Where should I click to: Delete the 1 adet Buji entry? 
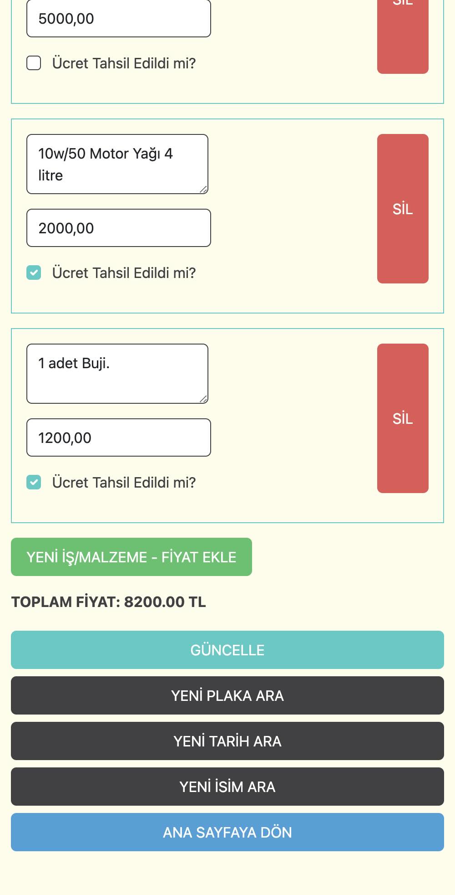pyautogui.click(x=403, y=418)
